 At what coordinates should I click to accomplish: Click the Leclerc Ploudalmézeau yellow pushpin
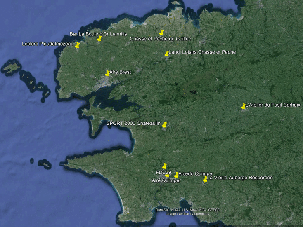pos(77,45)
